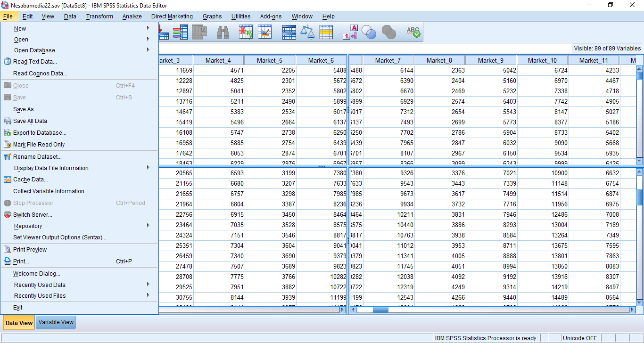Image resolution: width=644 pixels, height=343 pixels.
Task: Click the Find binoculars toolbar icon
Action: 223,32
